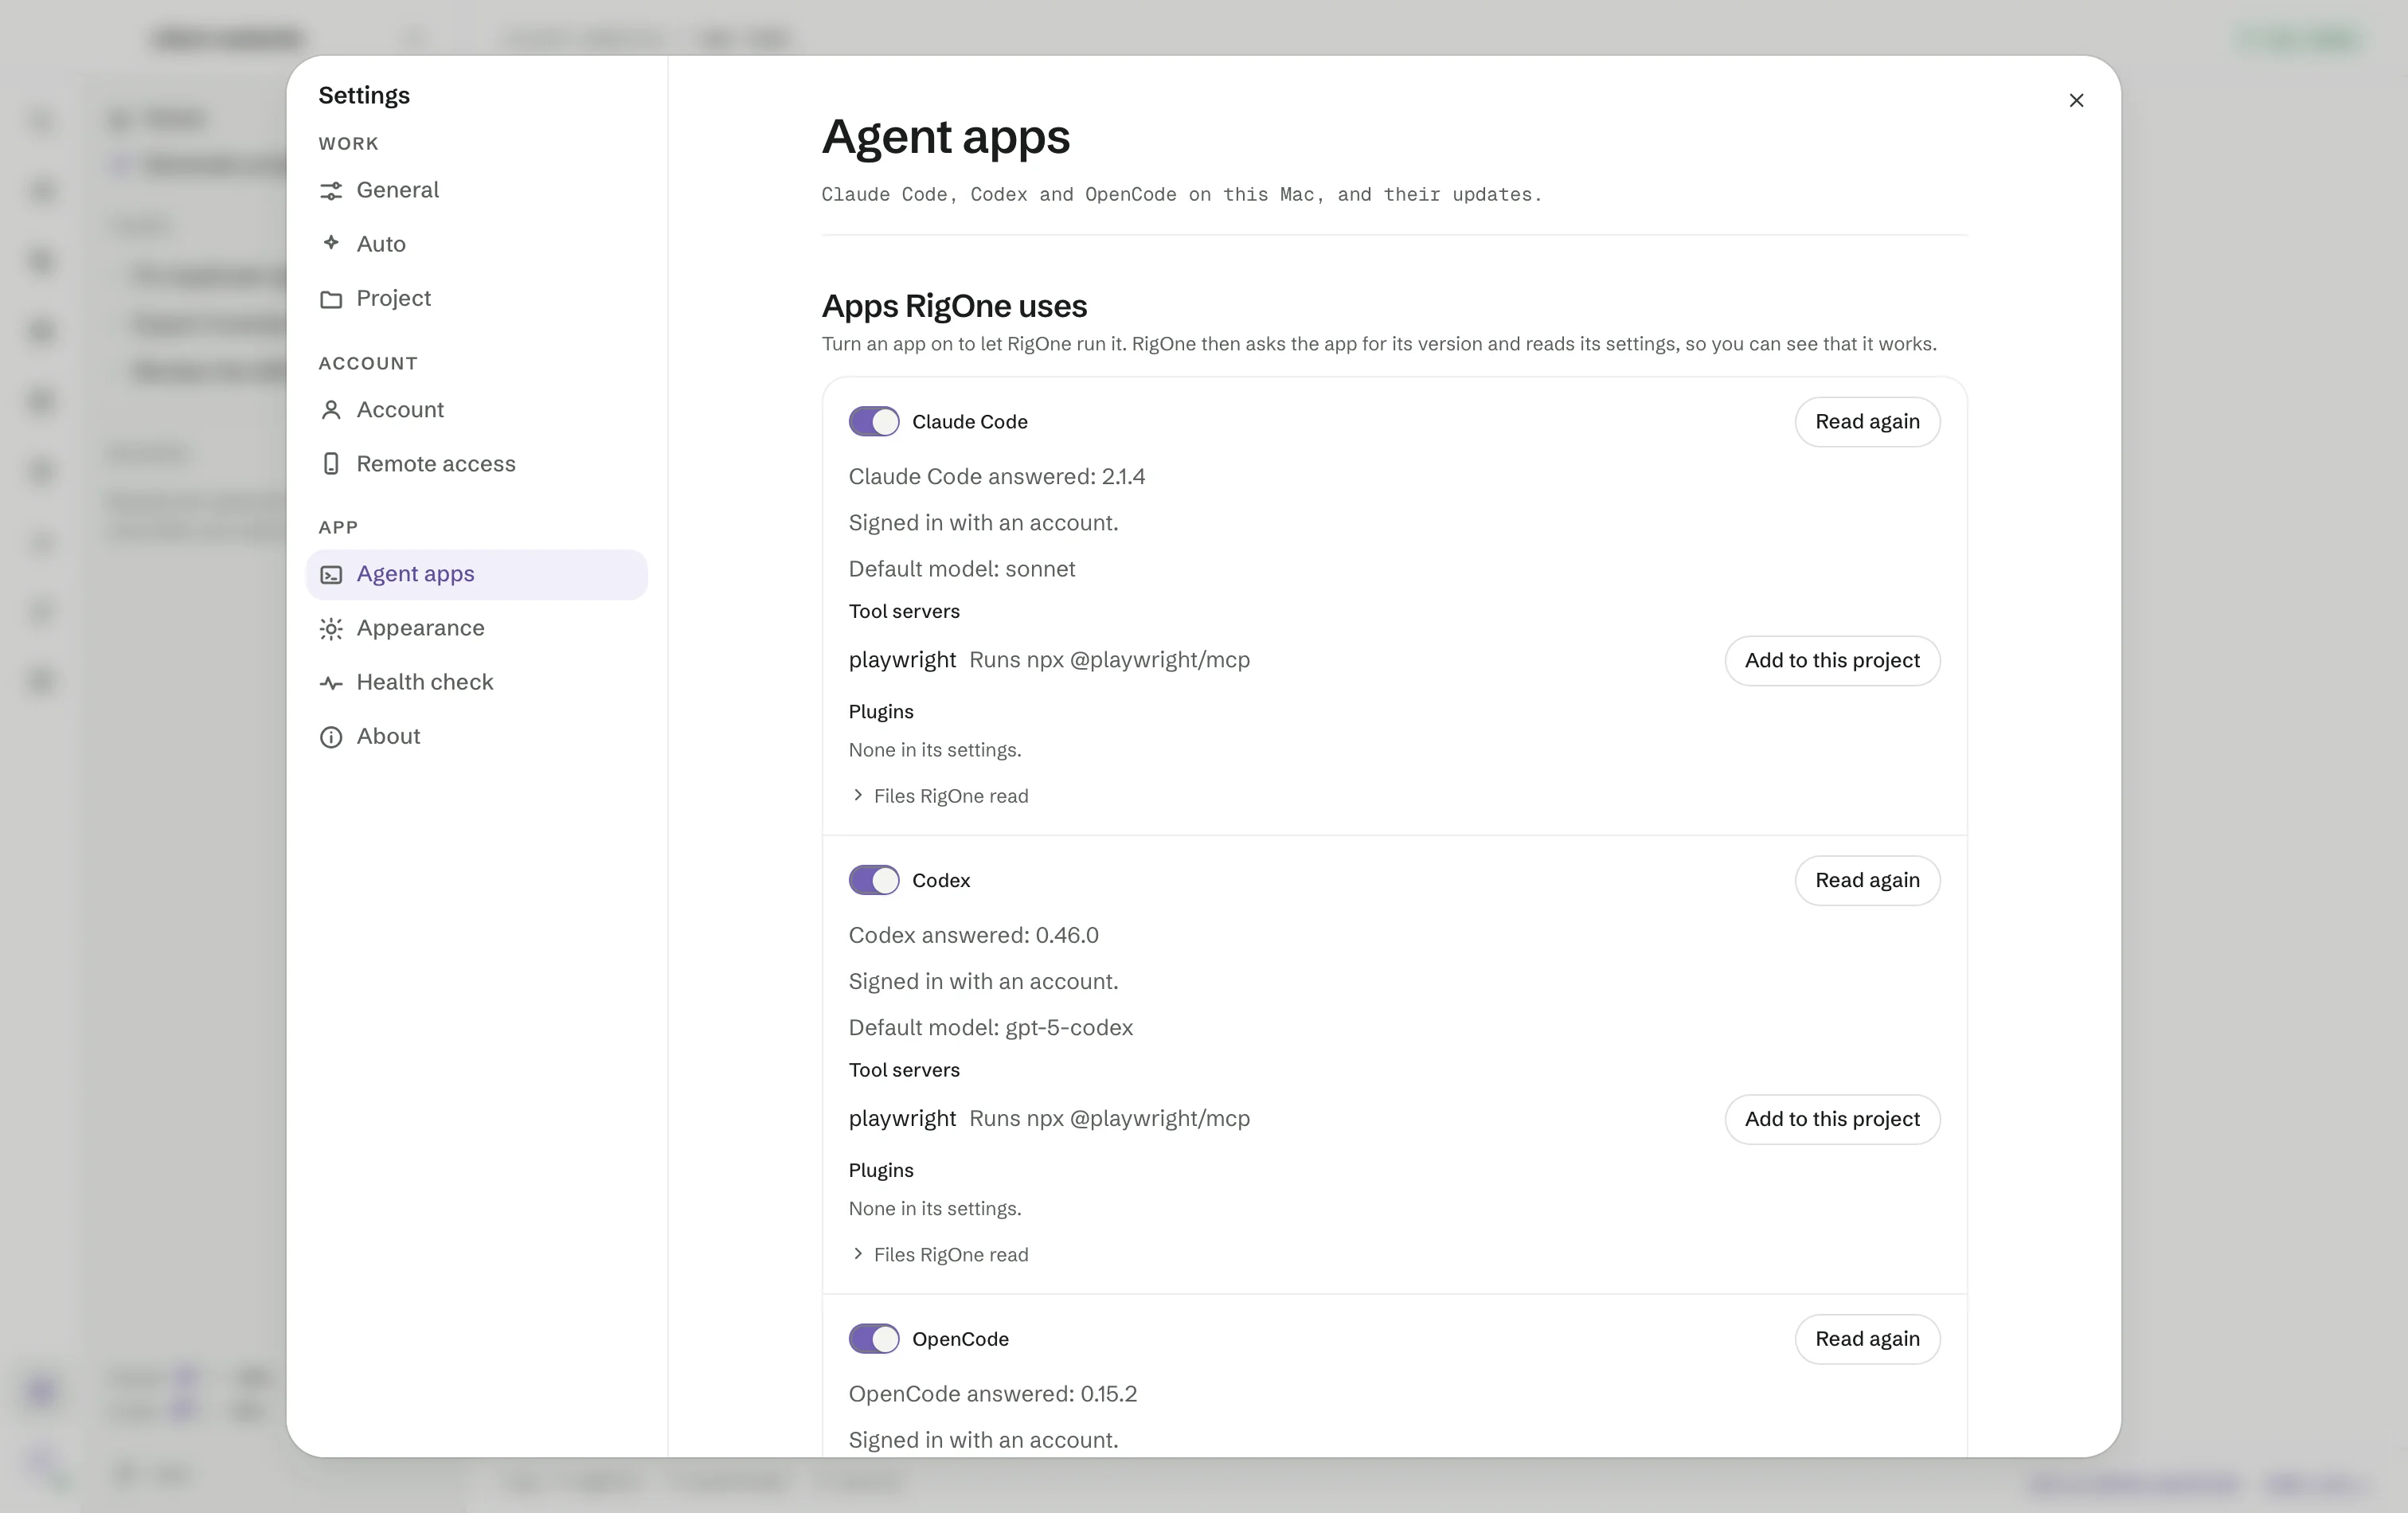This screenshot has height=1513, width=2408.
Task: Turn off the Claude Code toggle
Action: coord(874,422)
